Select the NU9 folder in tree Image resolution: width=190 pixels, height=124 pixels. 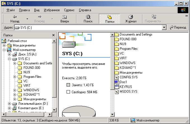27,72
